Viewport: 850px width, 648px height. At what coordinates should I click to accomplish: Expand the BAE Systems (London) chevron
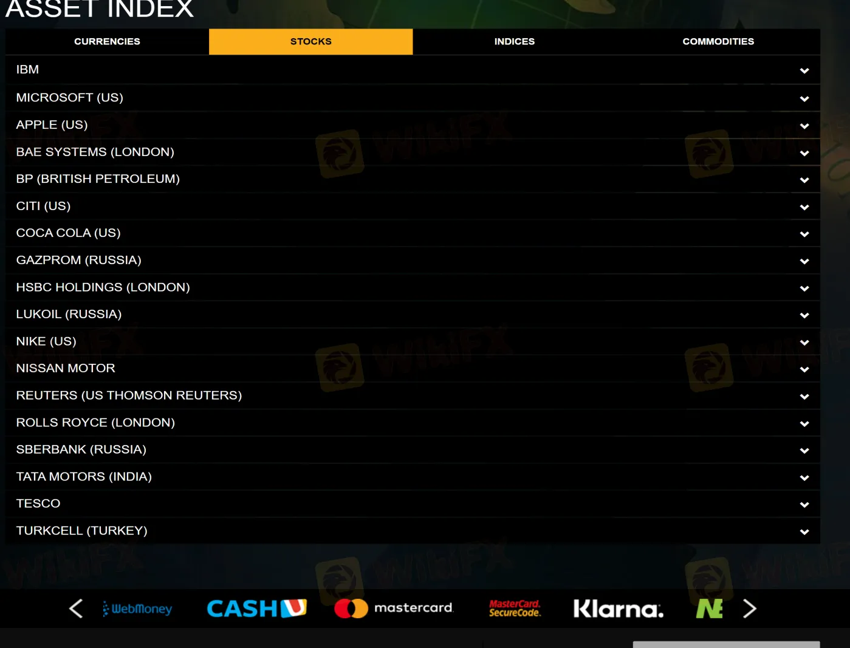coord(804,153)
